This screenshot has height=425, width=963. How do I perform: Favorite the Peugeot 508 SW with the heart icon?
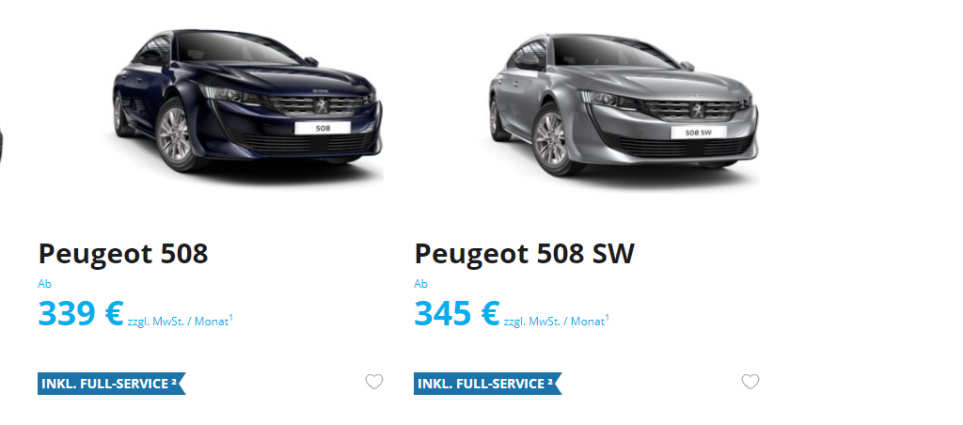(750, 382)
